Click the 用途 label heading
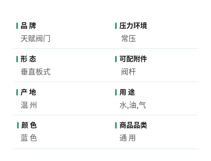 point(127,92)
